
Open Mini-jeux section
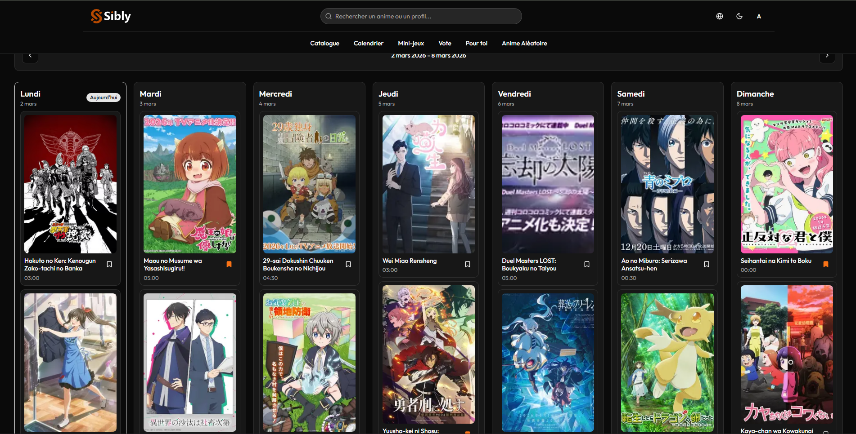(x=411, y=43)
